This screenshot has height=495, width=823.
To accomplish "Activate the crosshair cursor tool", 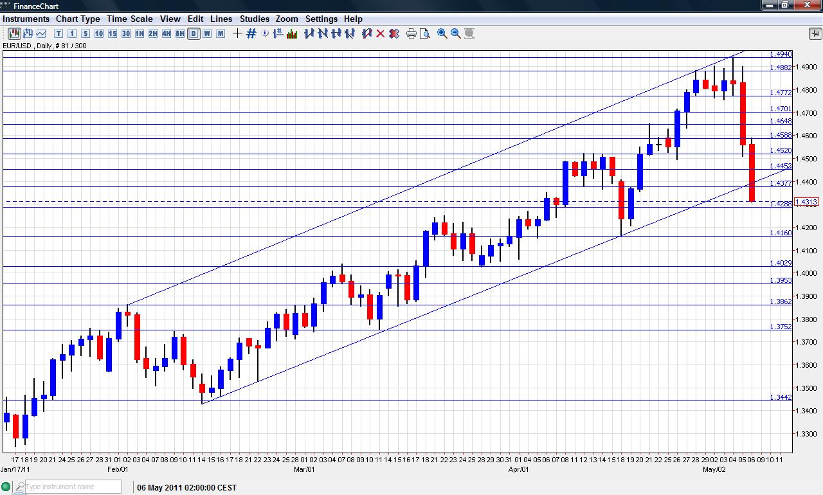I will click(x=237, y=33).
